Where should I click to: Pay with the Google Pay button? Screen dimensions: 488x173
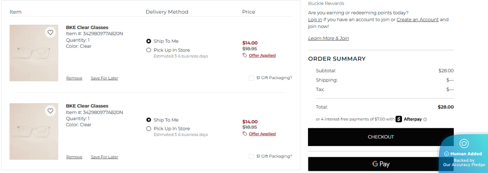(381, 164)
